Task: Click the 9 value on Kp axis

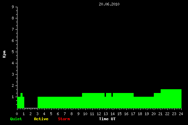Action: click(x=13, y=7)
